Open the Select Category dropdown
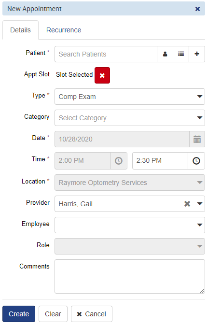The image size is (207, 325). pos(130,118)
